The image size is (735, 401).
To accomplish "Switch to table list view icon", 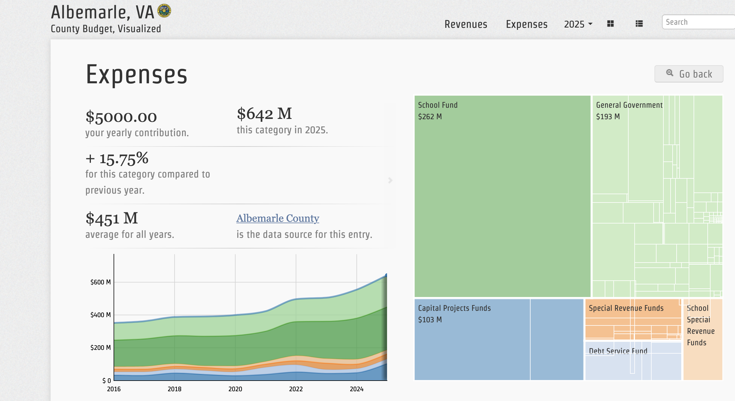I will 639,24.
